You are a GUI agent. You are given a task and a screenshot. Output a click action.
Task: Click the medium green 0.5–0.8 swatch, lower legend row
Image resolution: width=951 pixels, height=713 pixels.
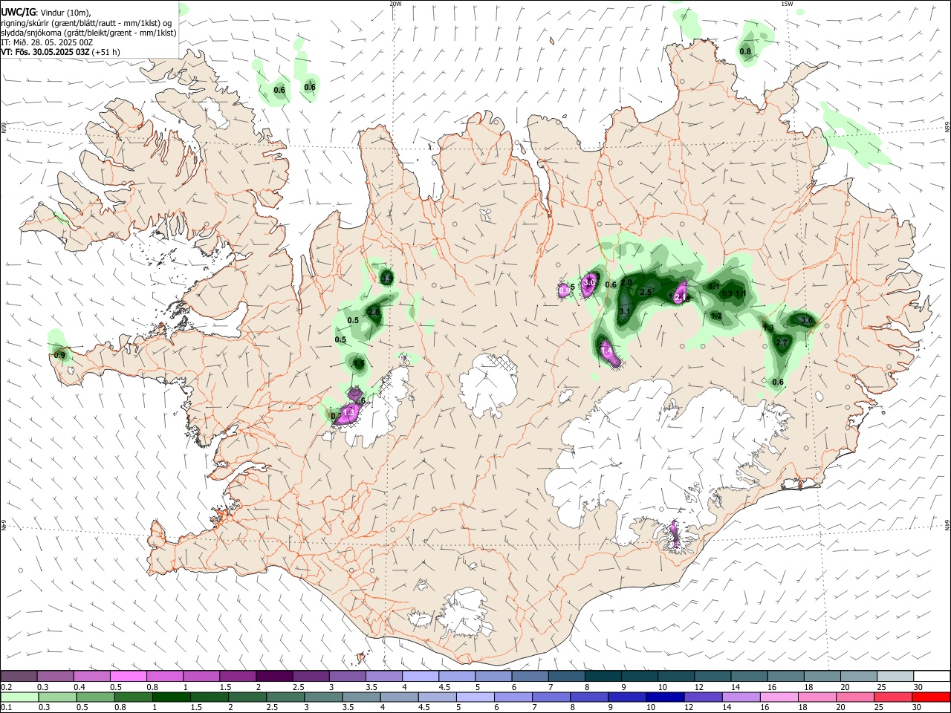tap(96, 697)
